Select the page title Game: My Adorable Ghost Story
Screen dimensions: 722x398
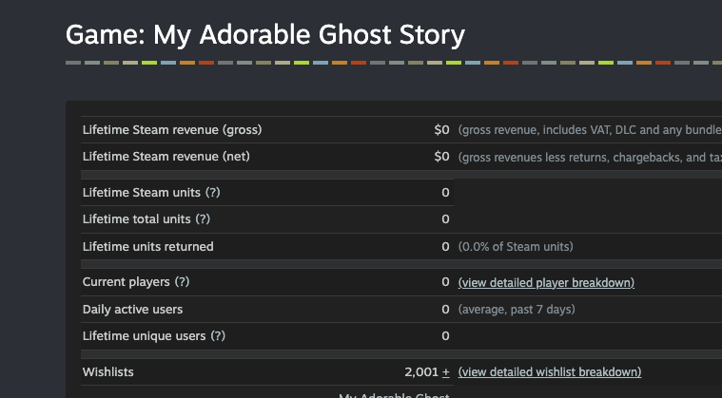point(265,35)
